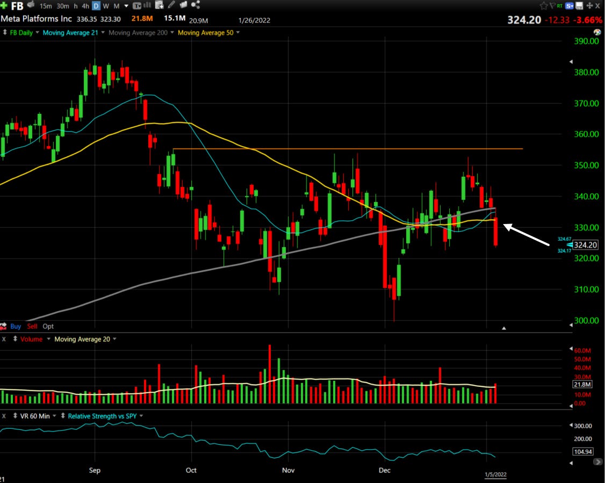Switch to the monthly M timeframe
Viewport: 605px width, 483px height.
pos(116,6)
